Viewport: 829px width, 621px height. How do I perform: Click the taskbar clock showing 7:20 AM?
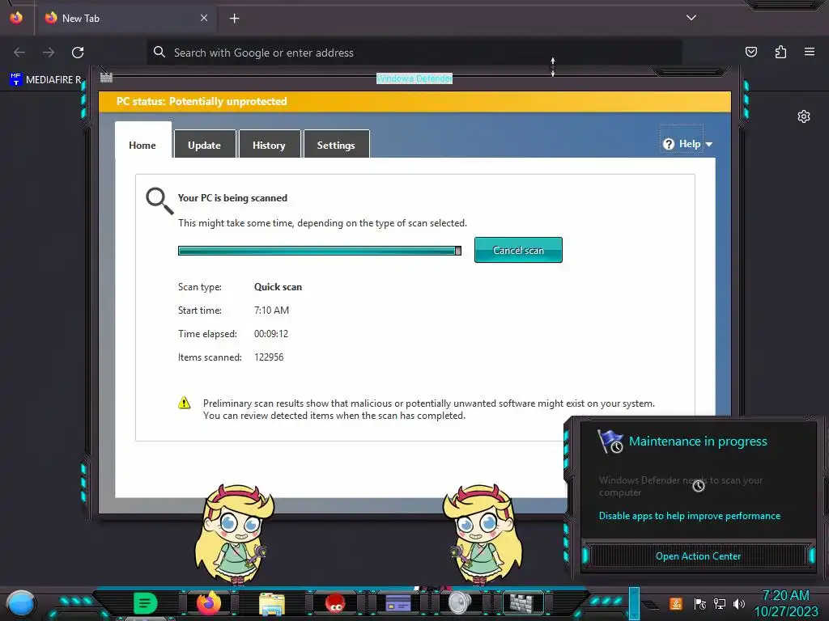pos(785,603)
